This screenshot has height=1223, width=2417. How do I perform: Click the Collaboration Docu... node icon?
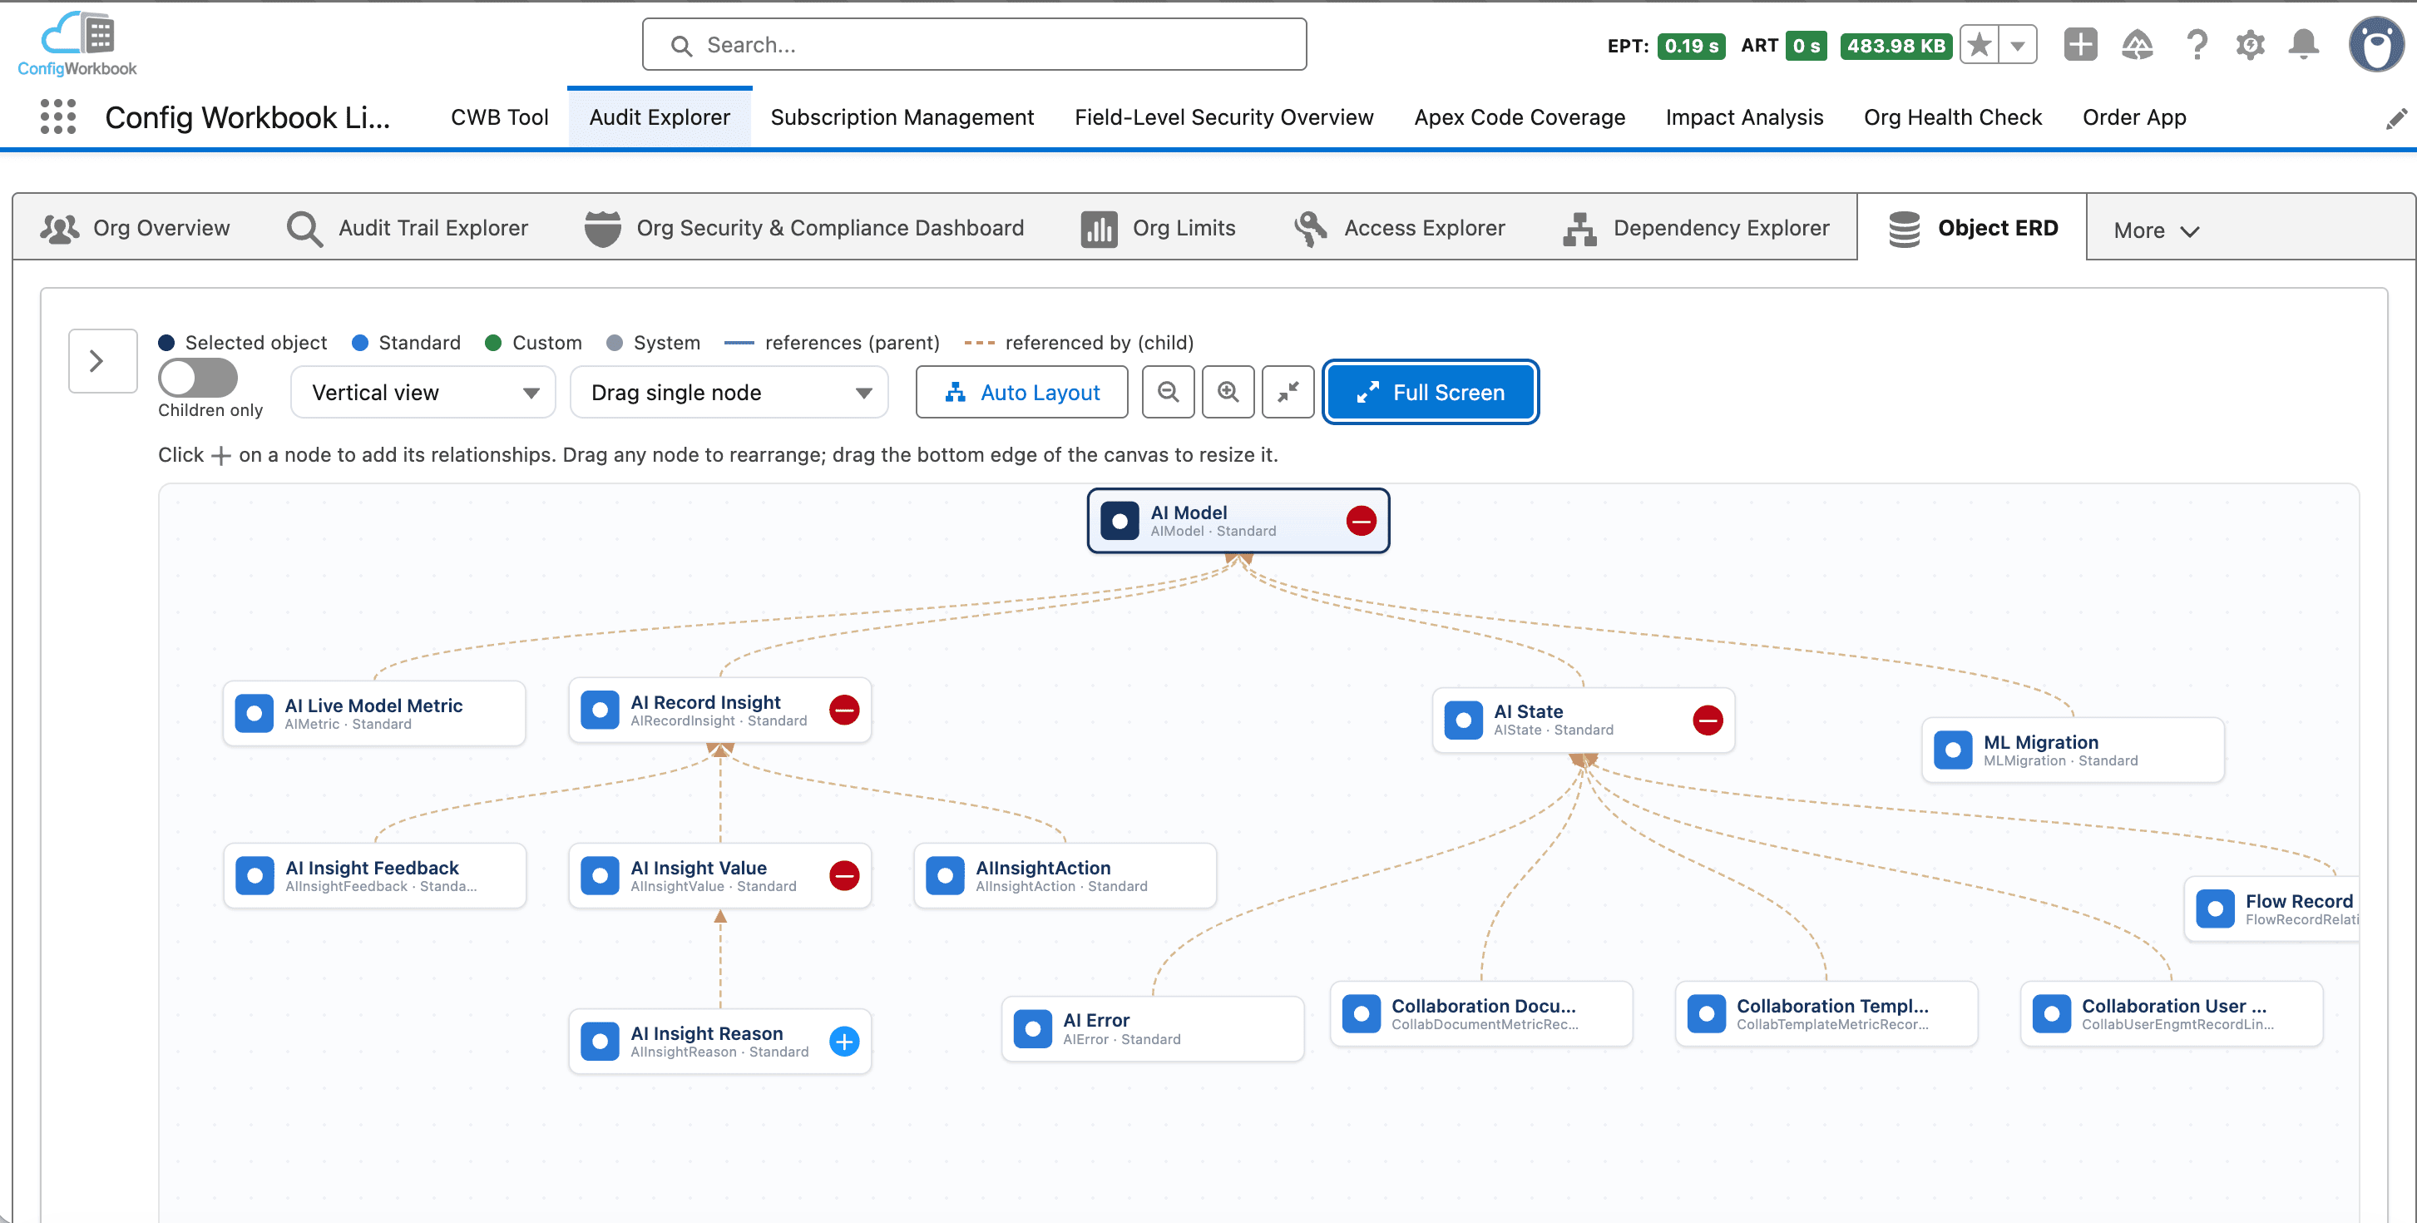tap(1362, 1013)
